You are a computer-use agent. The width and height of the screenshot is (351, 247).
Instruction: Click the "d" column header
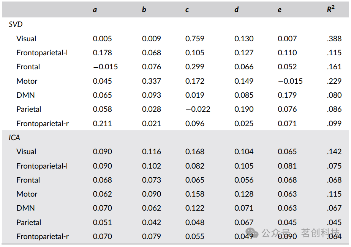point(236,10)
